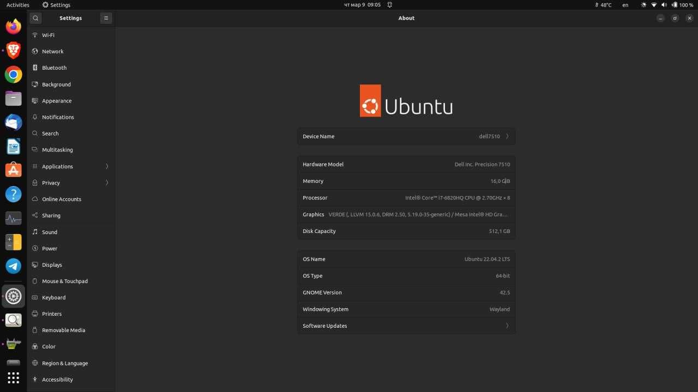This screenshot has height=392, width=698.
Task: Select Notifications in the sidebar
Action: (x=71, y=117)
